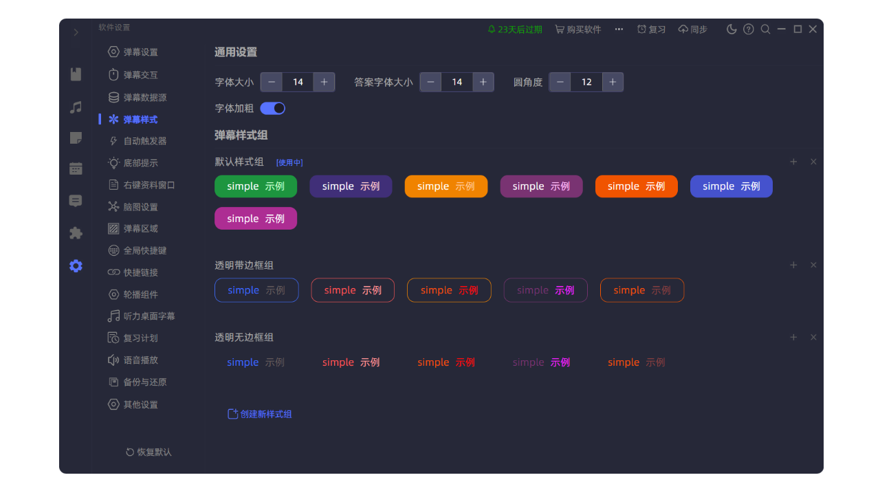The height and width of the screenshot is (495, 880).
Task: Open 复习 using the alarm clock icon
Action: coord(650,29)
